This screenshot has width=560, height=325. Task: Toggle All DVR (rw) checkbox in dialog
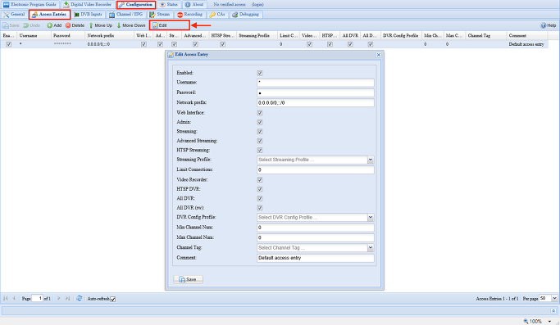(260, 208)
